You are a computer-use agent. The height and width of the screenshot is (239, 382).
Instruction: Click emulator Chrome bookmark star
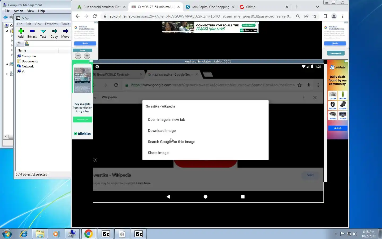[x=299, y=85]
